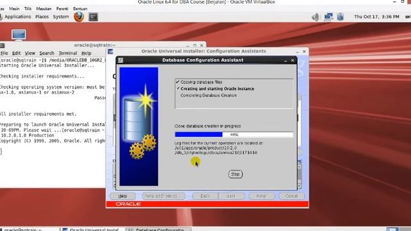
Task: Open the VirtualBox Peranti menu
Action: point(62,8)
